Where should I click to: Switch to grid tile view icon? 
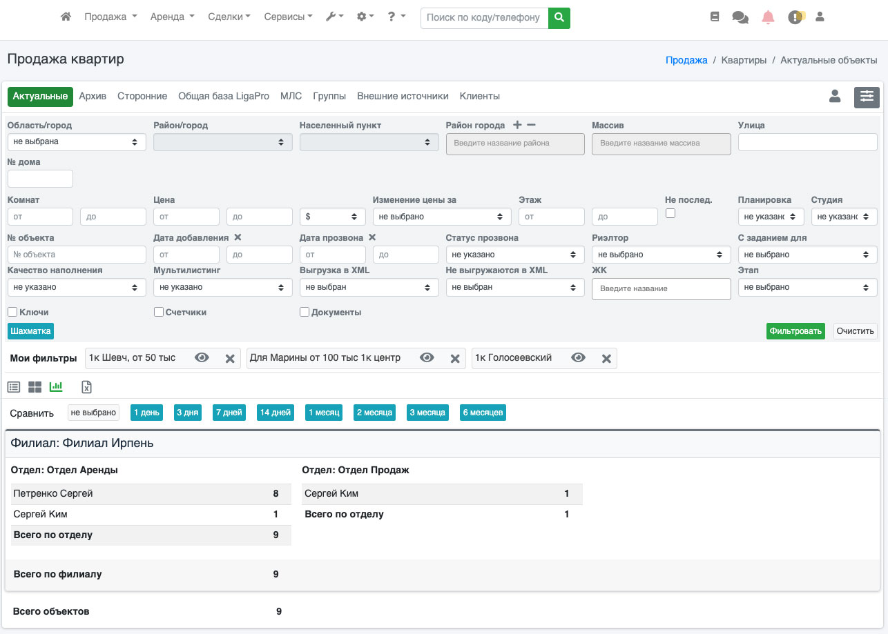tap(35, 387)
